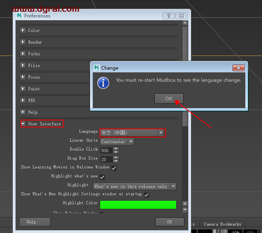Click the question mark help button in Preferences

[x=168, y=16]
